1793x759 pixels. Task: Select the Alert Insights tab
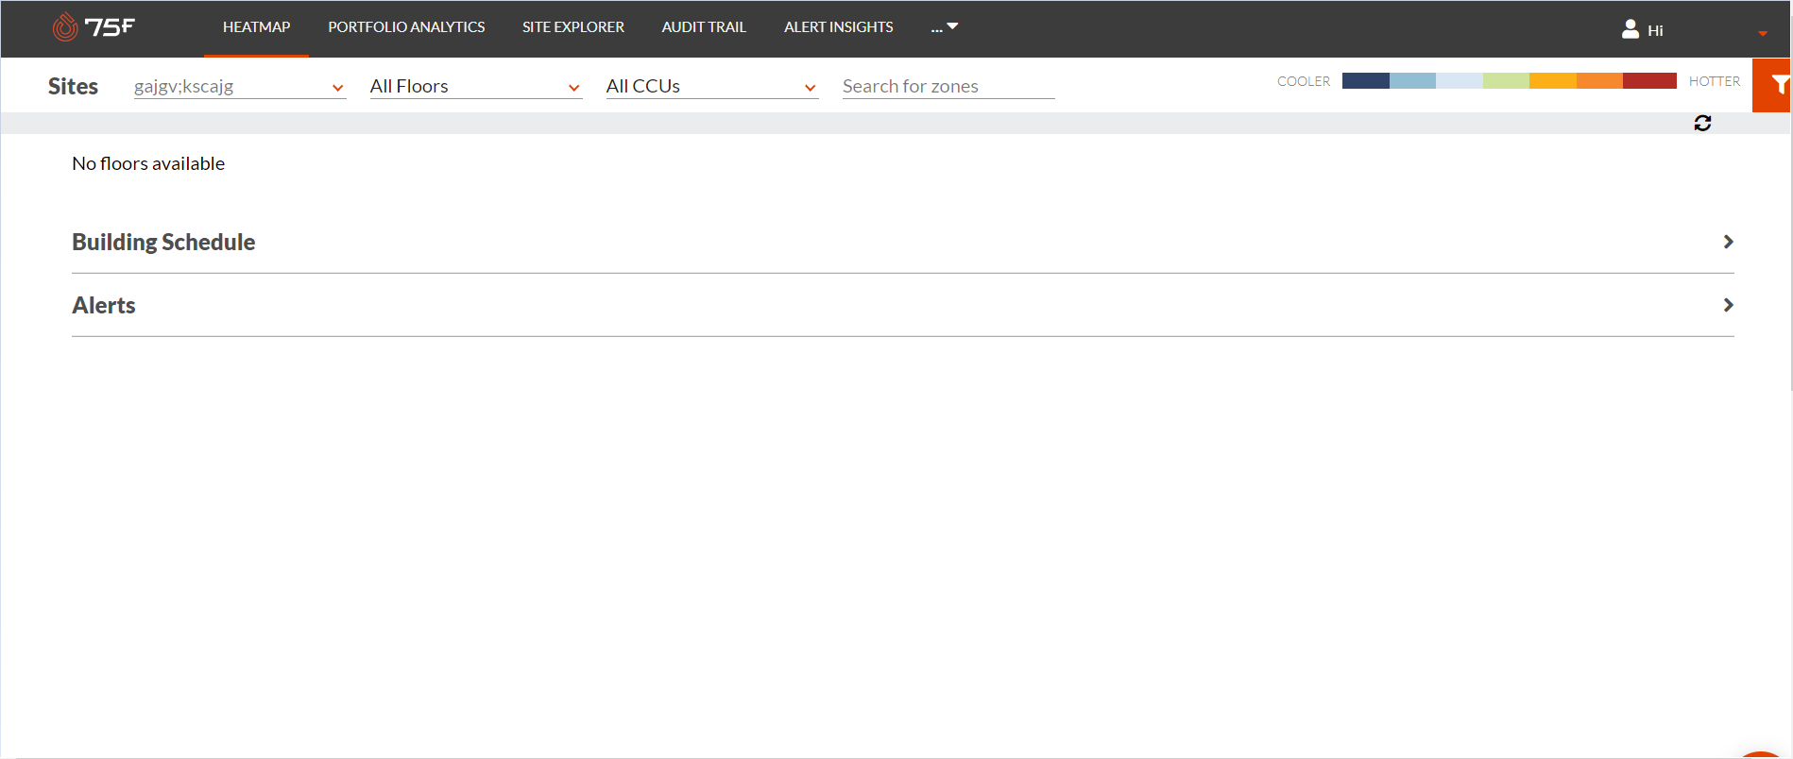839,27
